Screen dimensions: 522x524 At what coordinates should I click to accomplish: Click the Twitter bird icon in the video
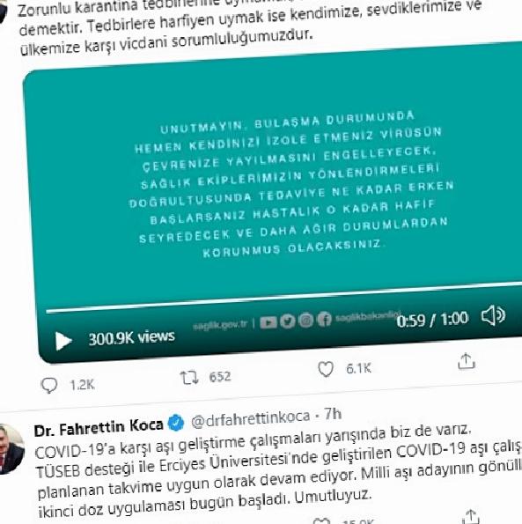click(288, 321)
